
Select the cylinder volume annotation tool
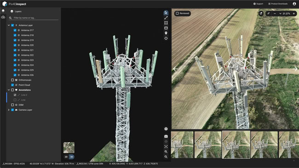166,28
